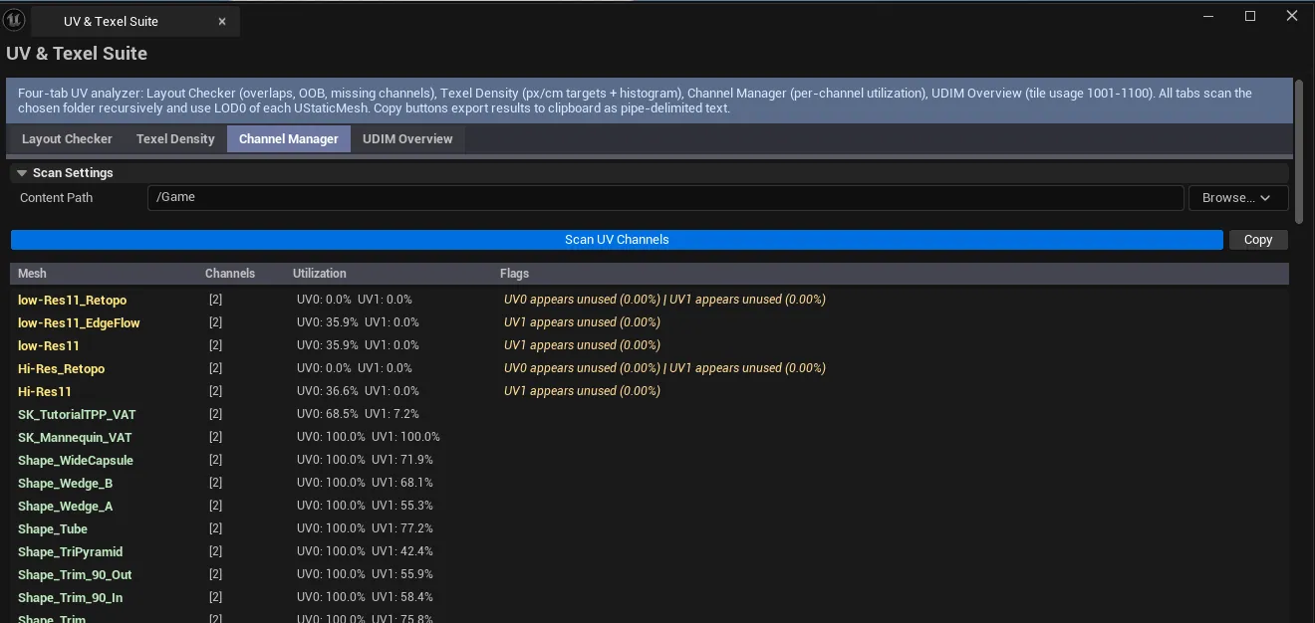Screen dimensions: 1315x623
Task: Select the Shape_TriPyramid mesh row
Action: tap(650, 551)
